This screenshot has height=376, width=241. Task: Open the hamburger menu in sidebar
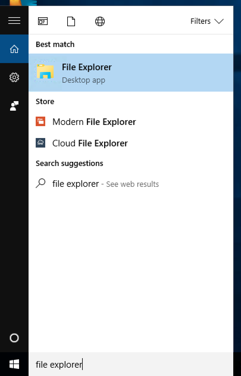click(14, 21)
